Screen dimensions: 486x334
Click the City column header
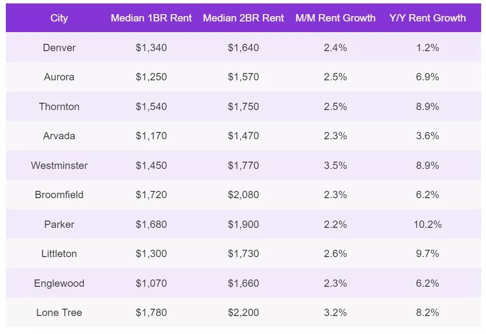coord(59,18)
